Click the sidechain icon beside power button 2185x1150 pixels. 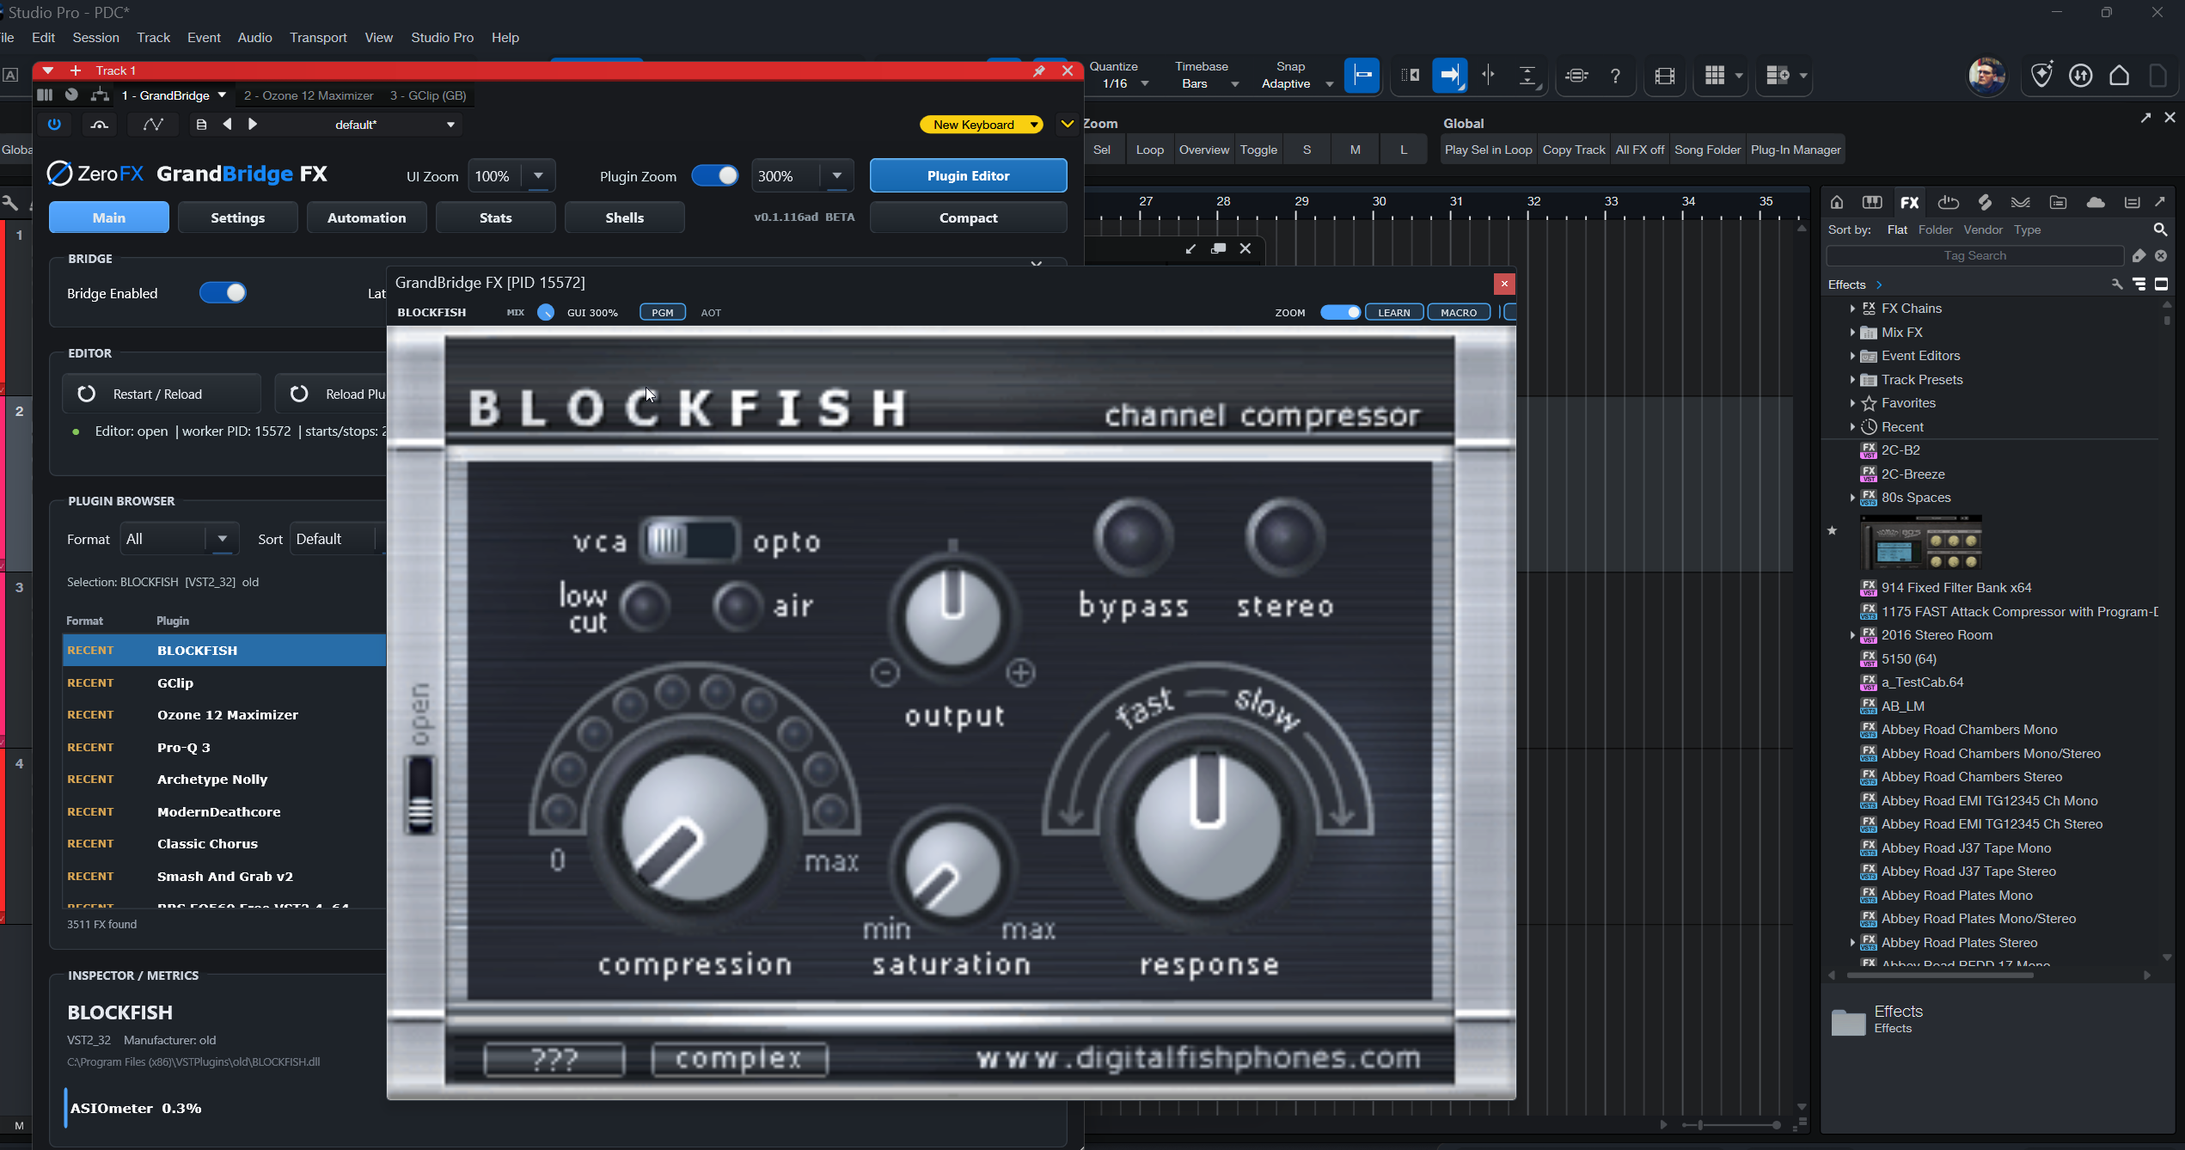coord(100,125)
